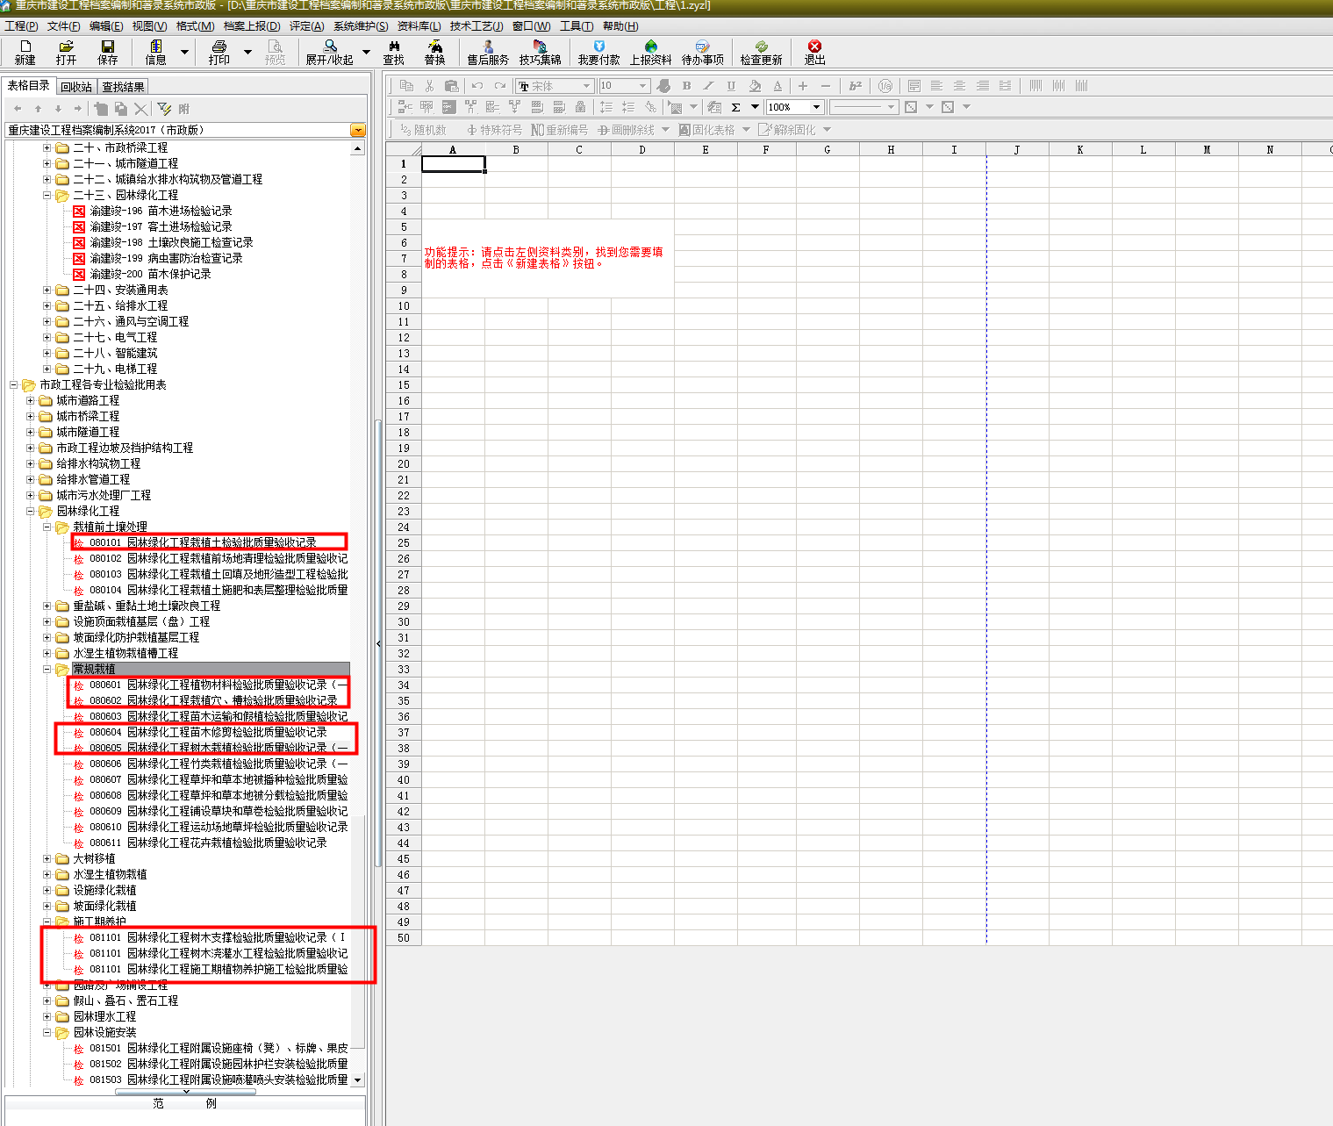Click the delete X icon in directory toolbar
This screenshot has width=1333, height=1126.
tap(140, 109)
